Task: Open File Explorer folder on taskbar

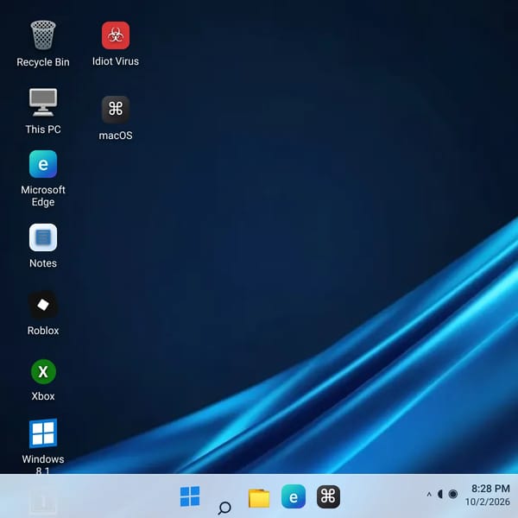Action: 259,498
